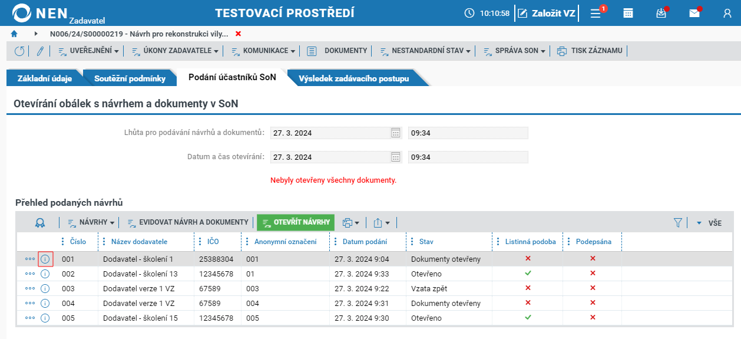The width and height of the screenshot is (741, 339).
Task: Open the notifications list icon with badge
Action: click(x=597, y=13)
